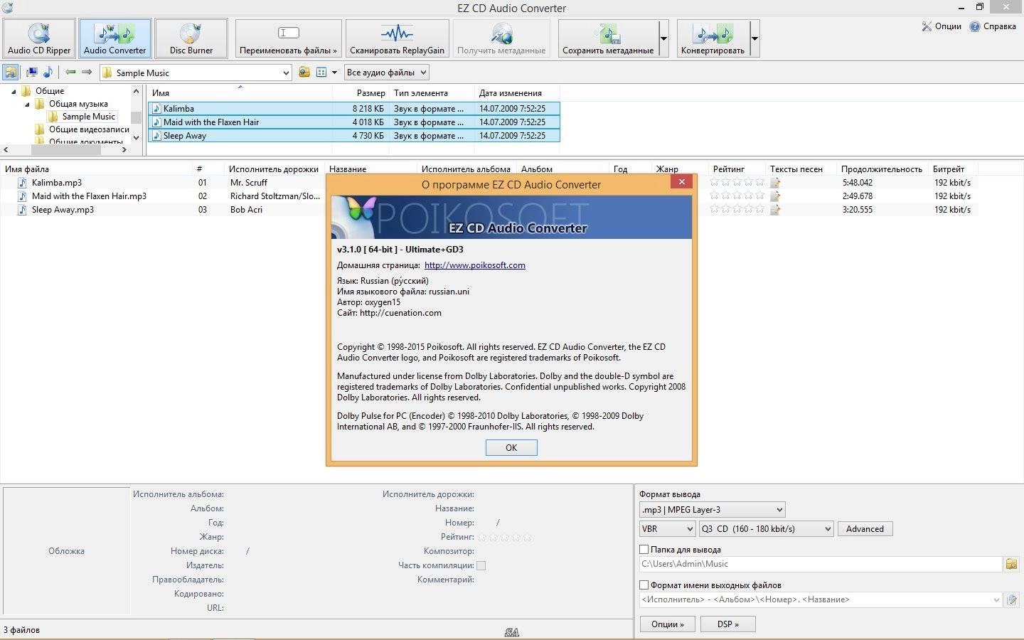The width and height of the screenshot is (1024, 640).
Task: Toggle the folder tree panel icon
Action: [x=11, y=72]
